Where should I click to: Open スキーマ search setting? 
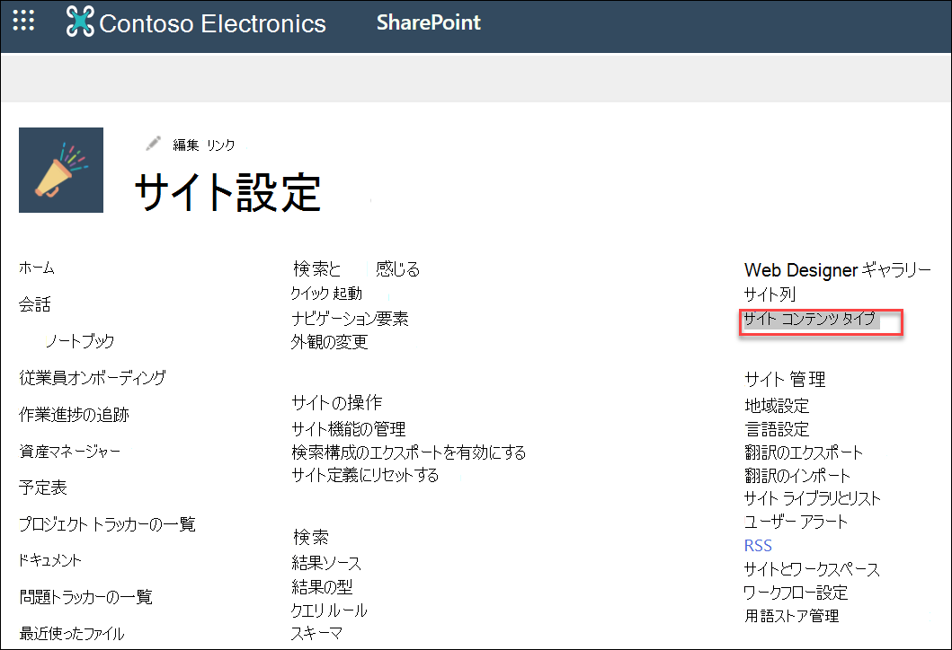click(x=316, y=633)
